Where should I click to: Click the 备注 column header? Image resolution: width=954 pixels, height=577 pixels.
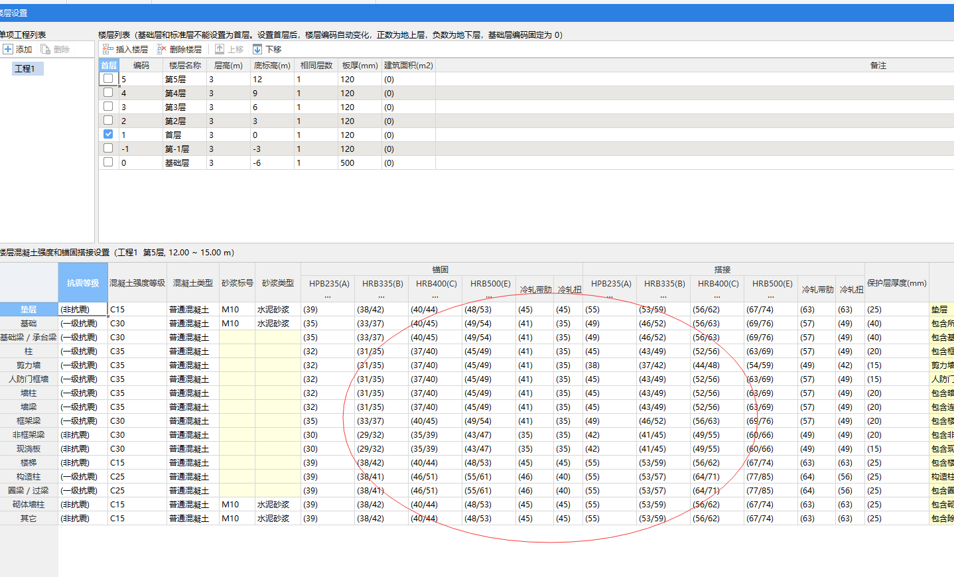pyautogui.click(x=878, y=66)
